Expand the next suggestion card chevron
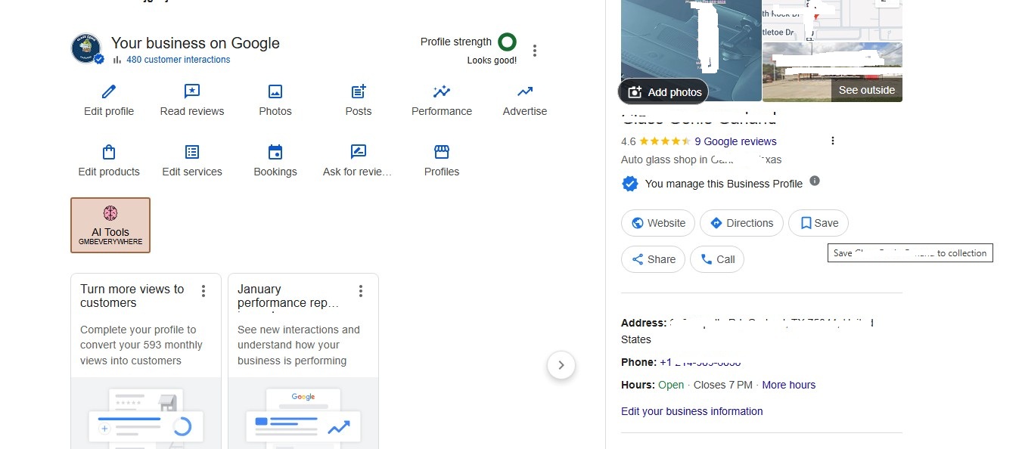 point(561,365)
